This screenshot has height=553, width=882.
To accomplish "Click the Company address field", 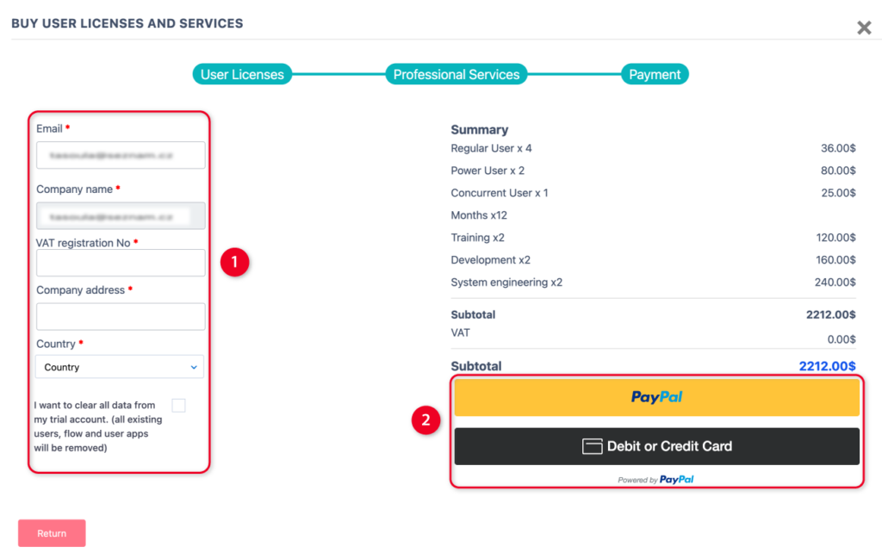I will 121,316.
